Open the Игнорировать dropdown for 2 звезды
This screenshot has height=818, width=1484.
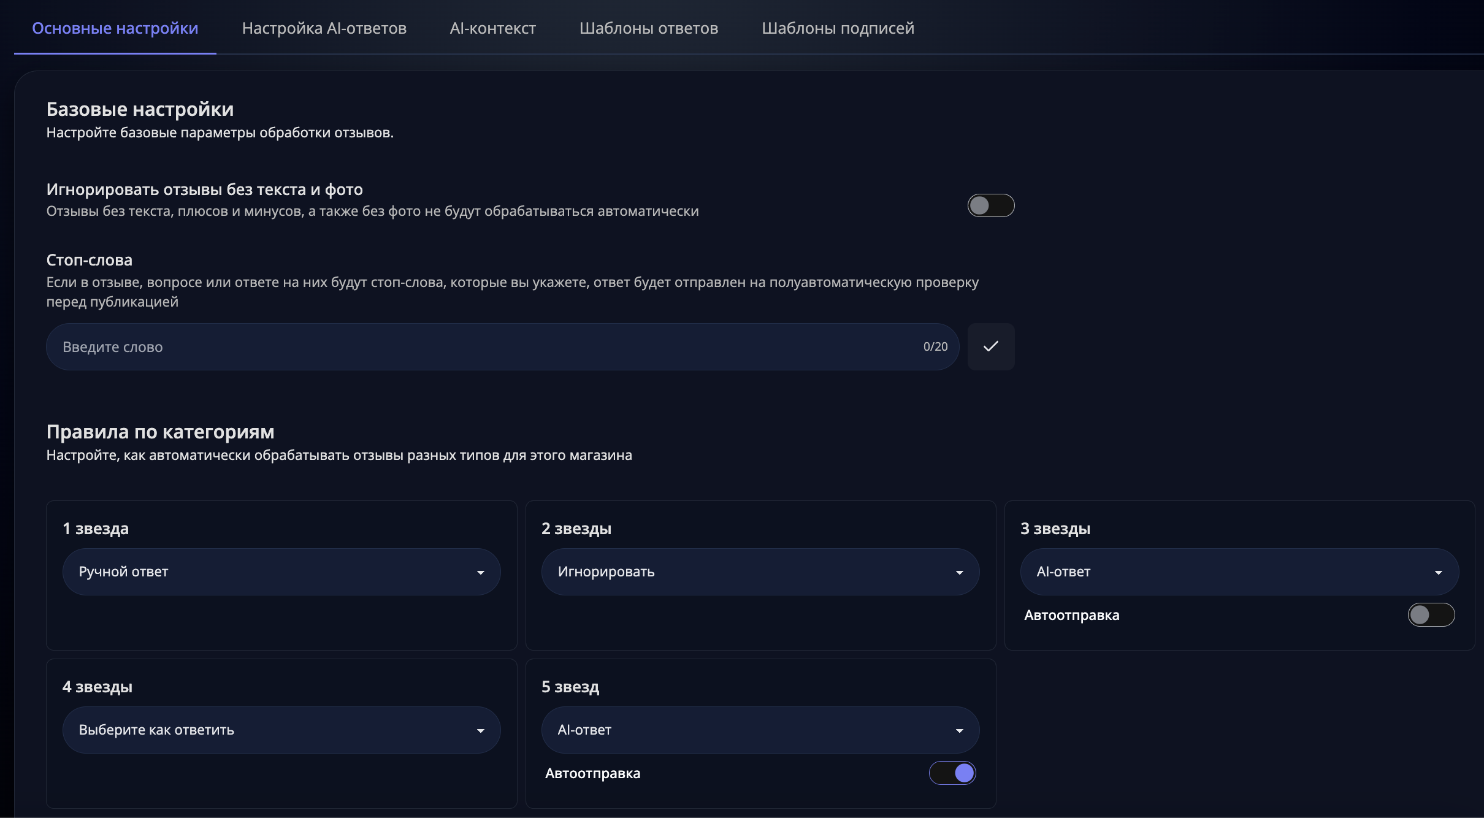pos(748,571)
